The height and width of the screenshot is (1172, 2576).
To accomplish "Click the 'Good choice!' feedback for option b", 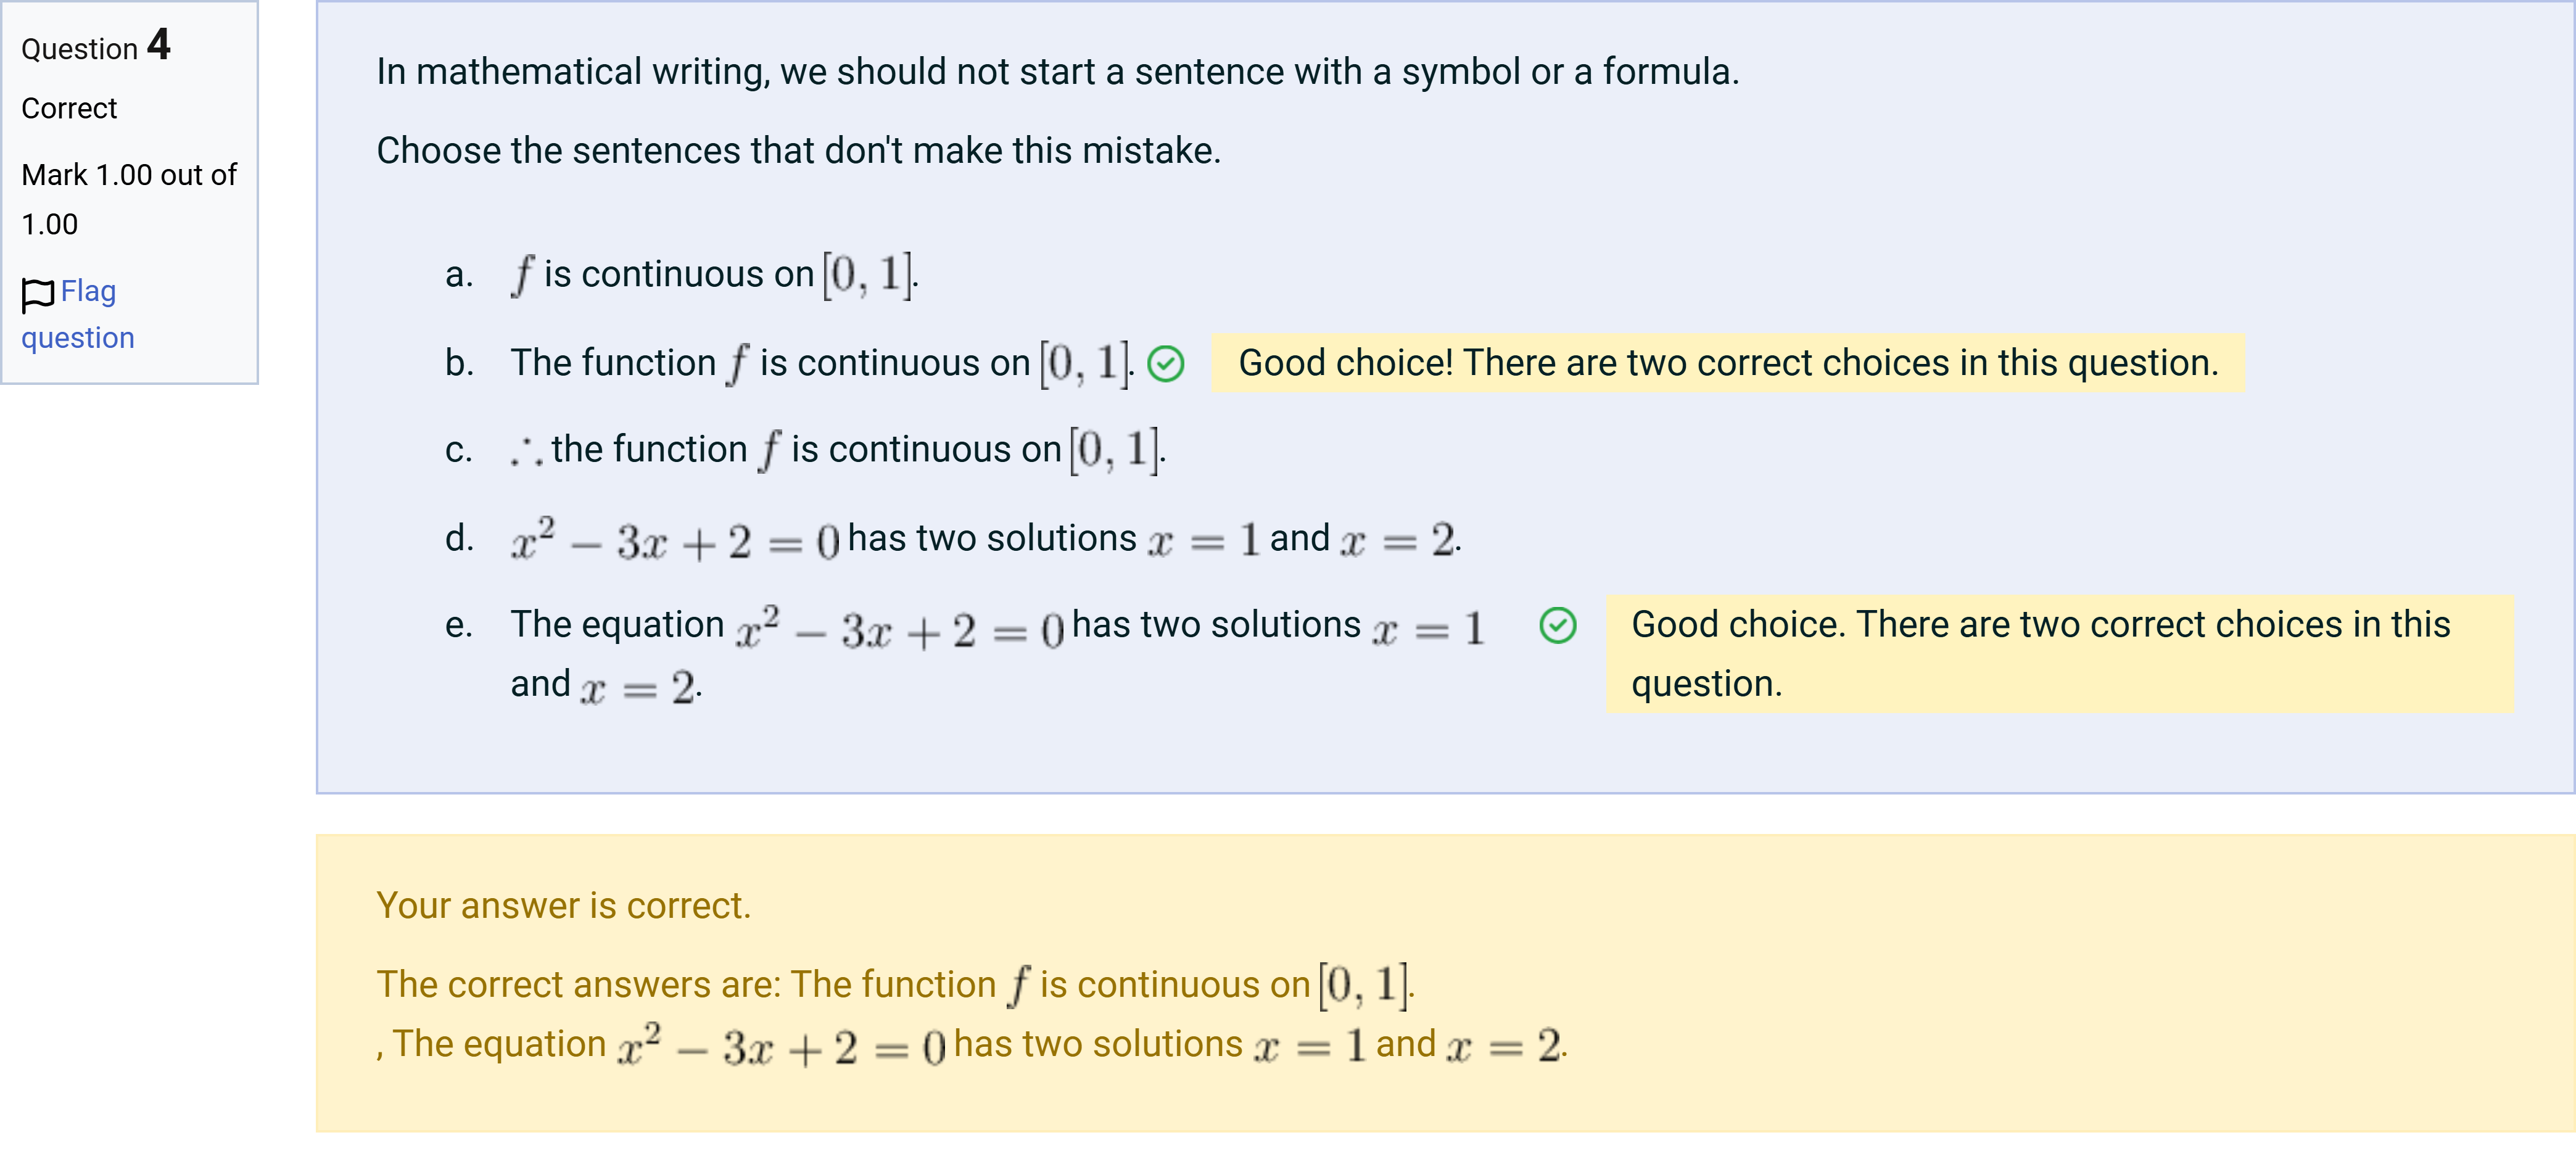I will (1728, 363).
